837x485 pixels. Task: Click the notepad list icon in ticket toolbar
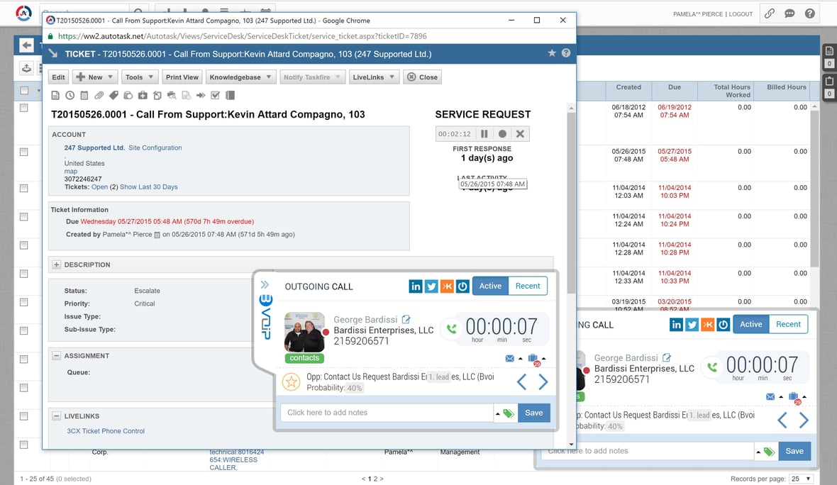coord(84,96)
